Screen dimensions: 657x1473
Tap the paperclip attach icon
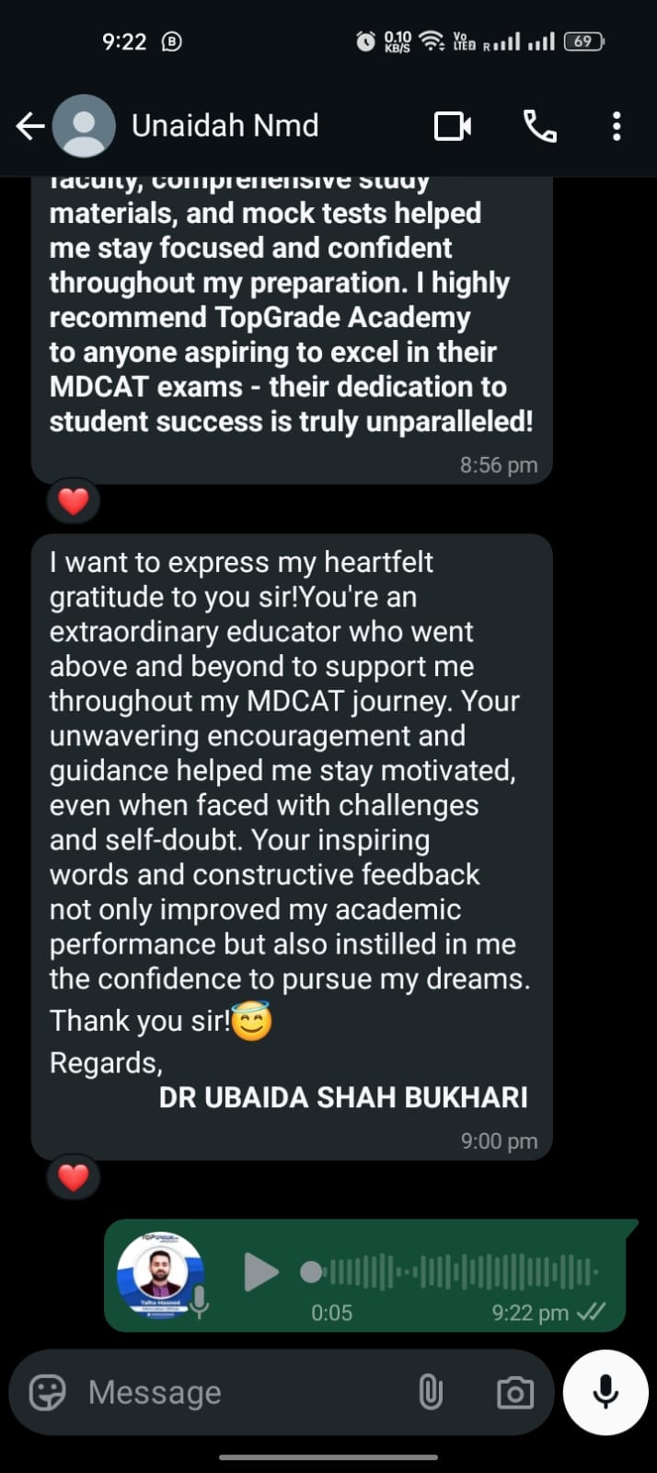(x=431, y=1392)
